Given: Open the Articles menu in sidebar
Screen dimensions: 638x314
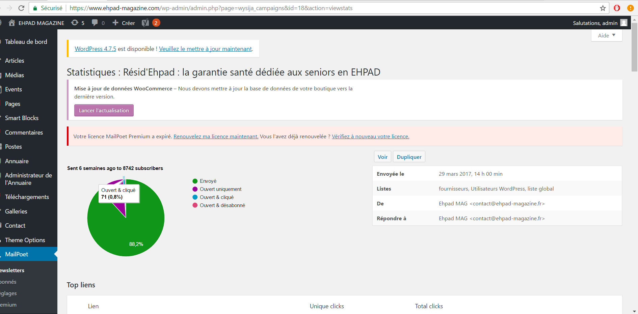Looking at the screenshot, I should 15,61.
